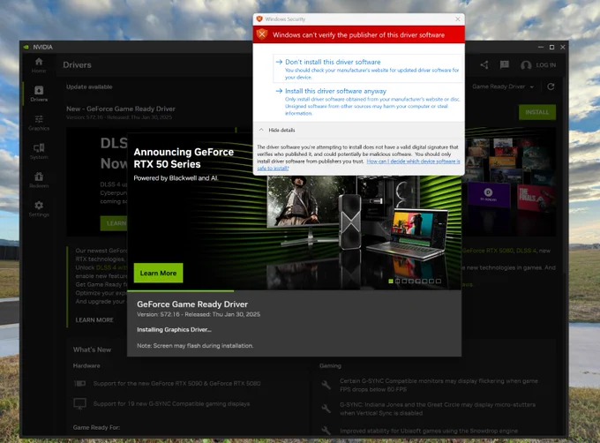Select the last carousel slide indicator
Screen dimensions: 600x443
[x=439, y=282]
